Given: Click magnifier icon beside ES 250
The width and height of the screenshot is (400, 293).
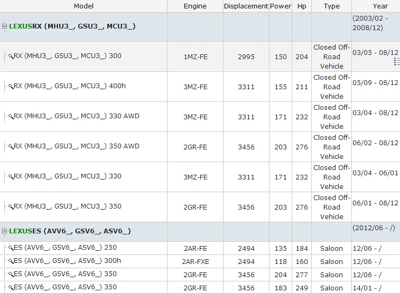Looking at the screenshot, I should (11, 248).
